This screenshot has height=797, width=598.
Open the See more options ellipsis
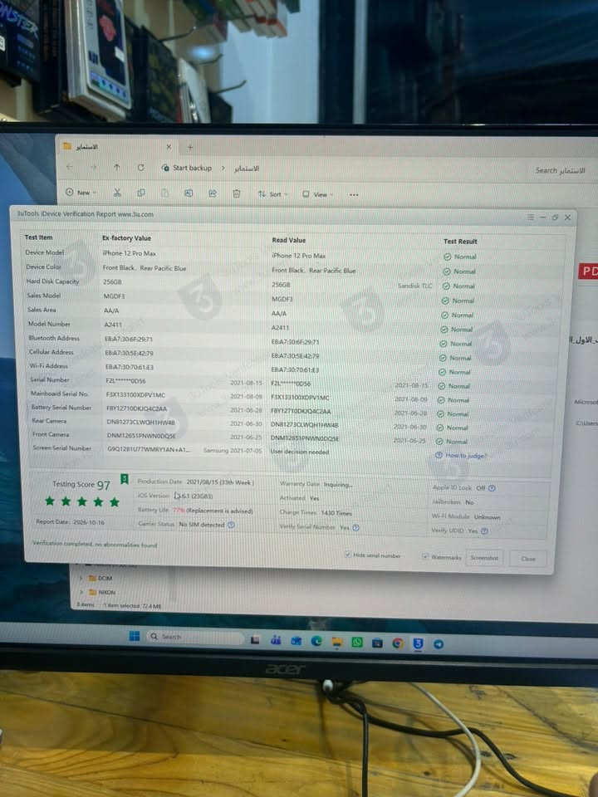354,194
